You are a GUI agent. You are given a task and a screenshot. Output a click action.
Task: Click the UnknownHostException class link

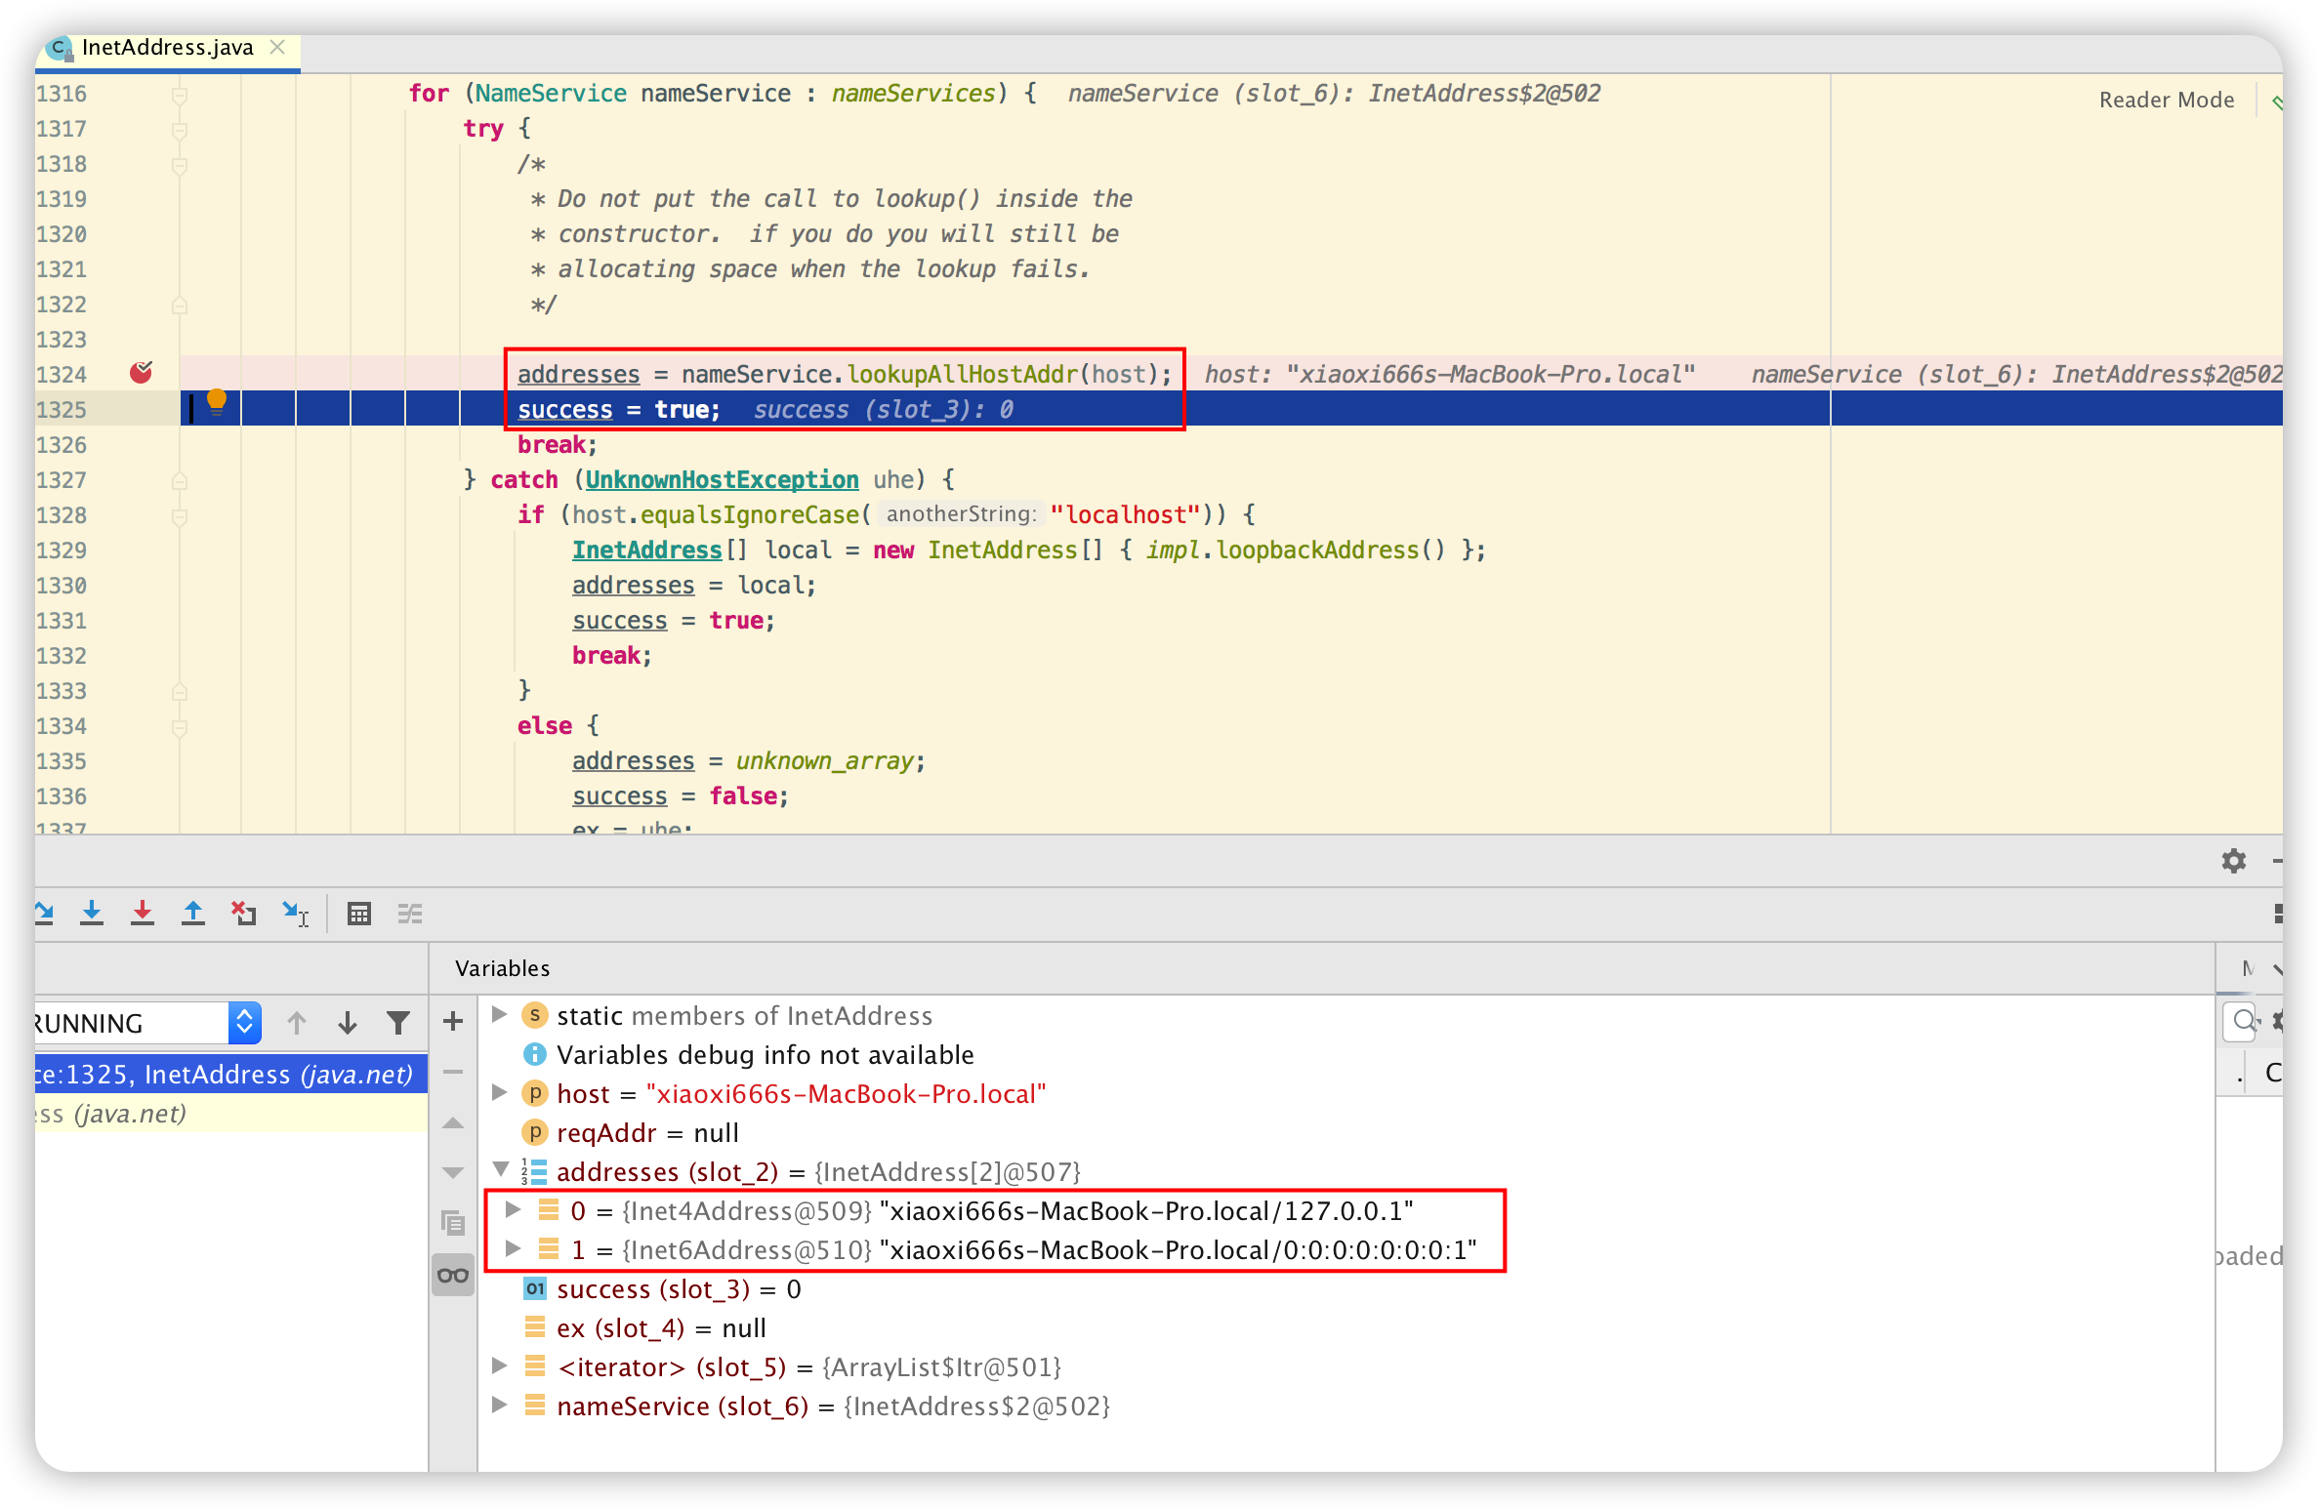click(722, 479)
